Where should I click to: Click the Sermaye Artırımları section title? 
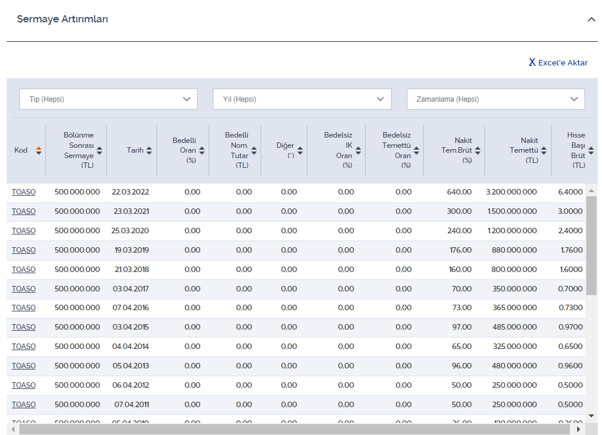62,19
